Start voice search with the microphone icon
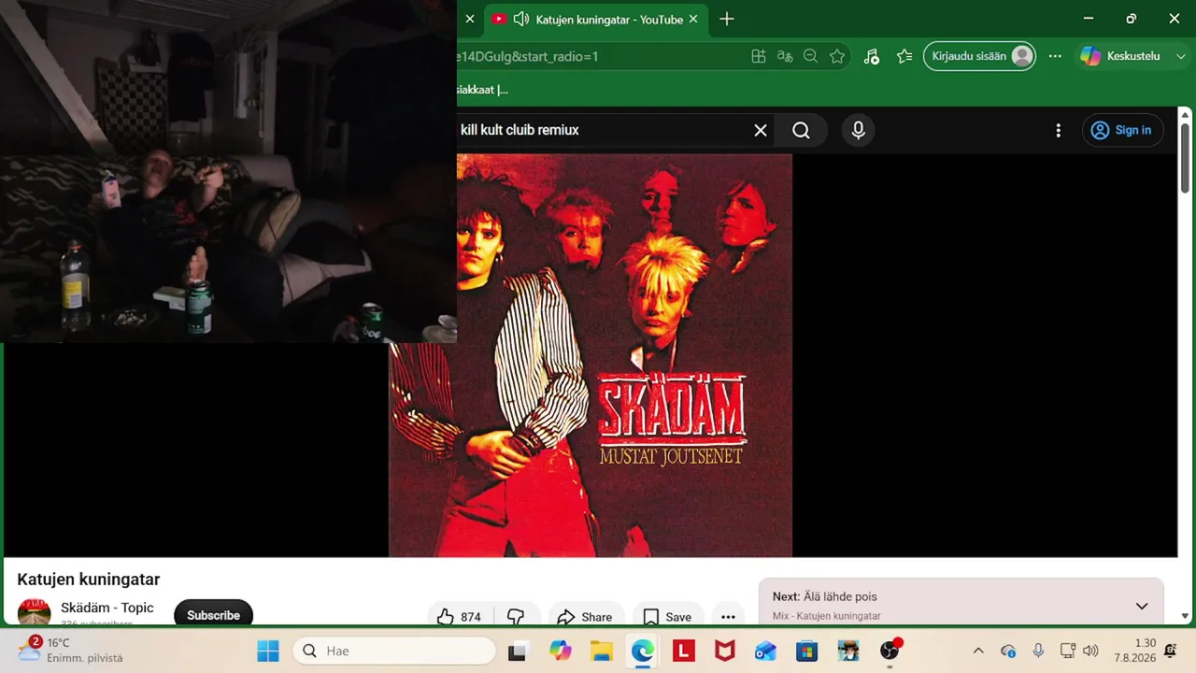 pyautogui.click(x=859, y=131)
